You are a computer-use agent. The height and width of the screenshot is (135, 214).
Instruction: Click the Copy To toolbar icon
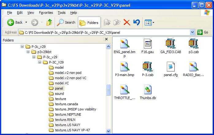click(x=117, y=22)
